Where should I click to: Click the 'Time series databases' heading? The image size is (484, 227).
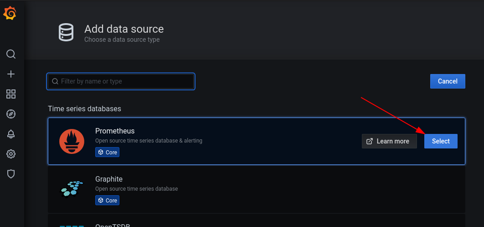coord(85,109)
